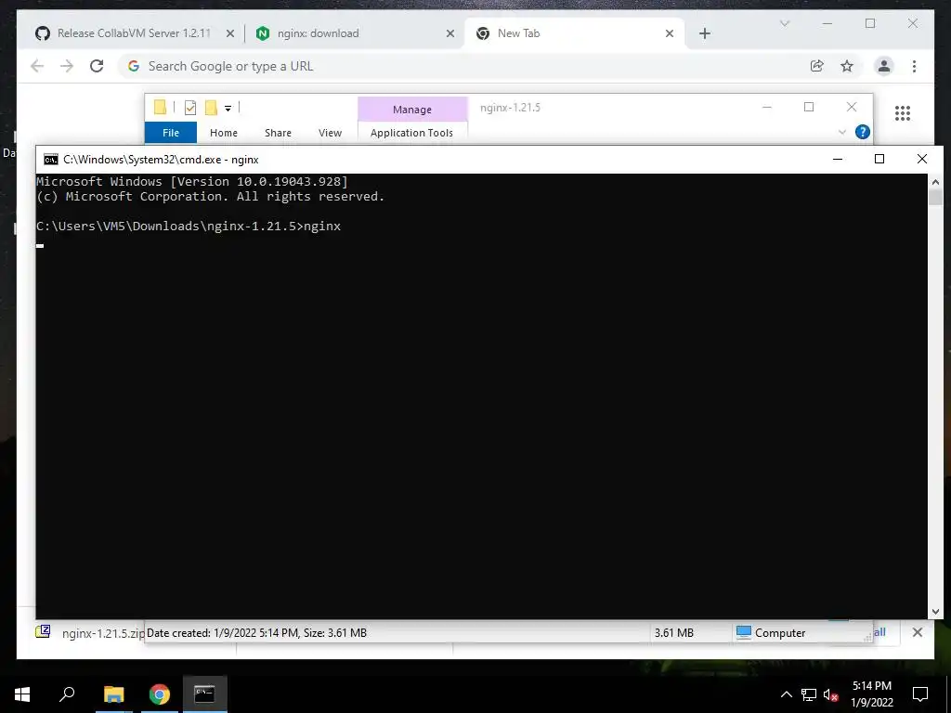Close the cmd.exe nginx window
Viewport: 951px width, 713px height.
coord(922,159)
